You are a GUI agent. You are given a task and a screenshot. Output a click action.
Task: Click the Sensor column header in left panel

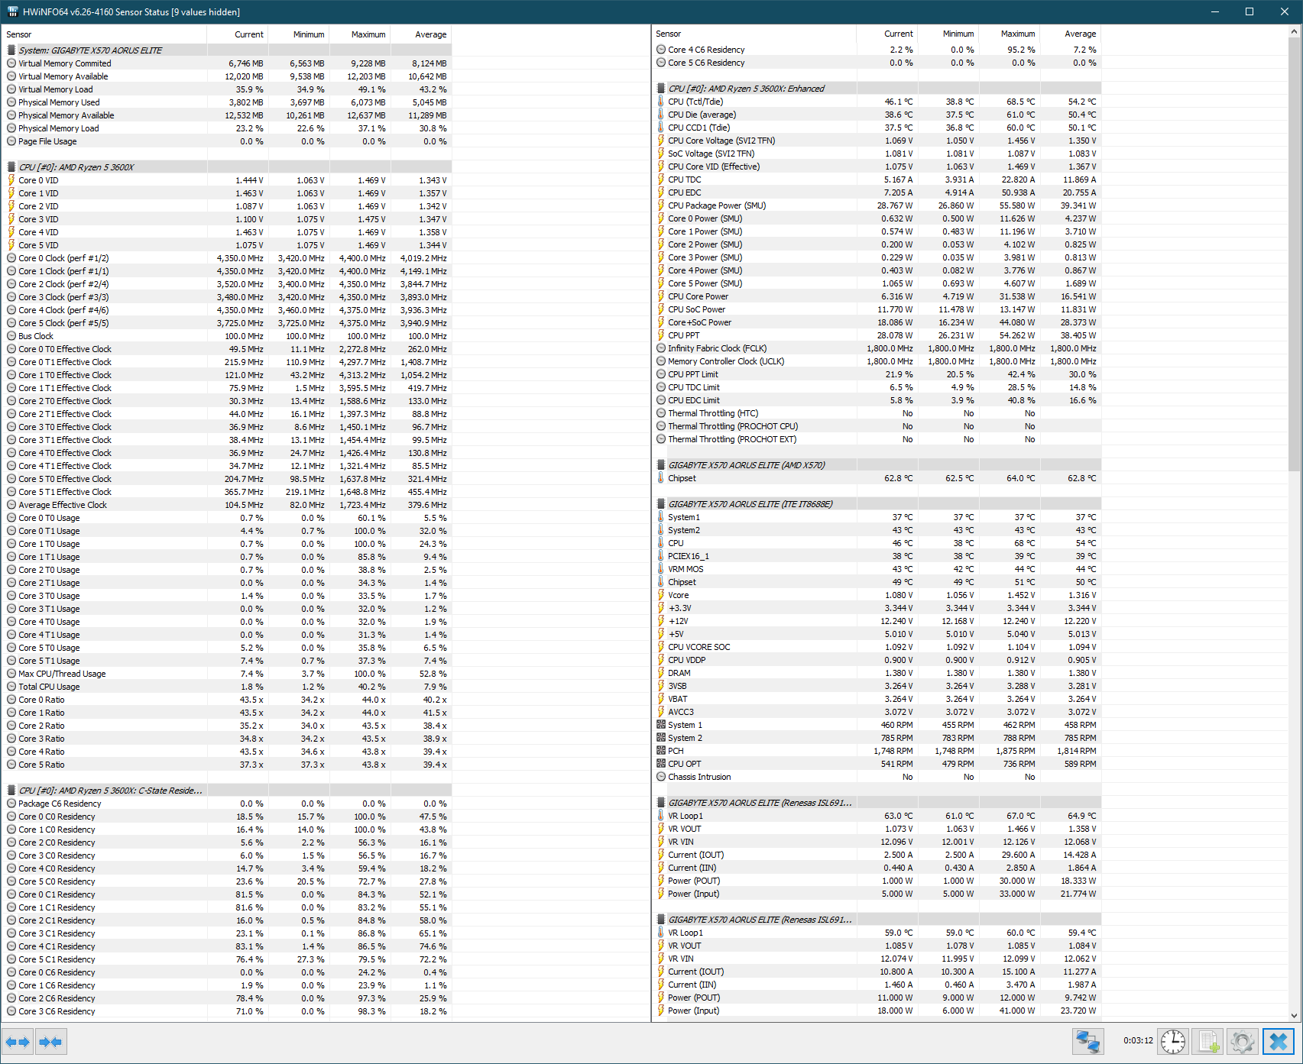tap(105, 34)
